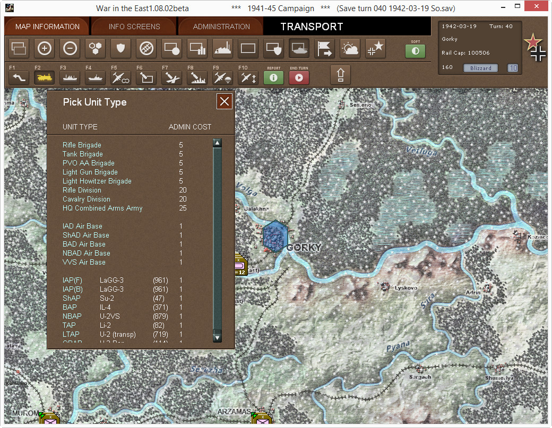This screenshot has width=552, height=428.
Task: Click the up arrow toolbar button
Action: point(340,75)
